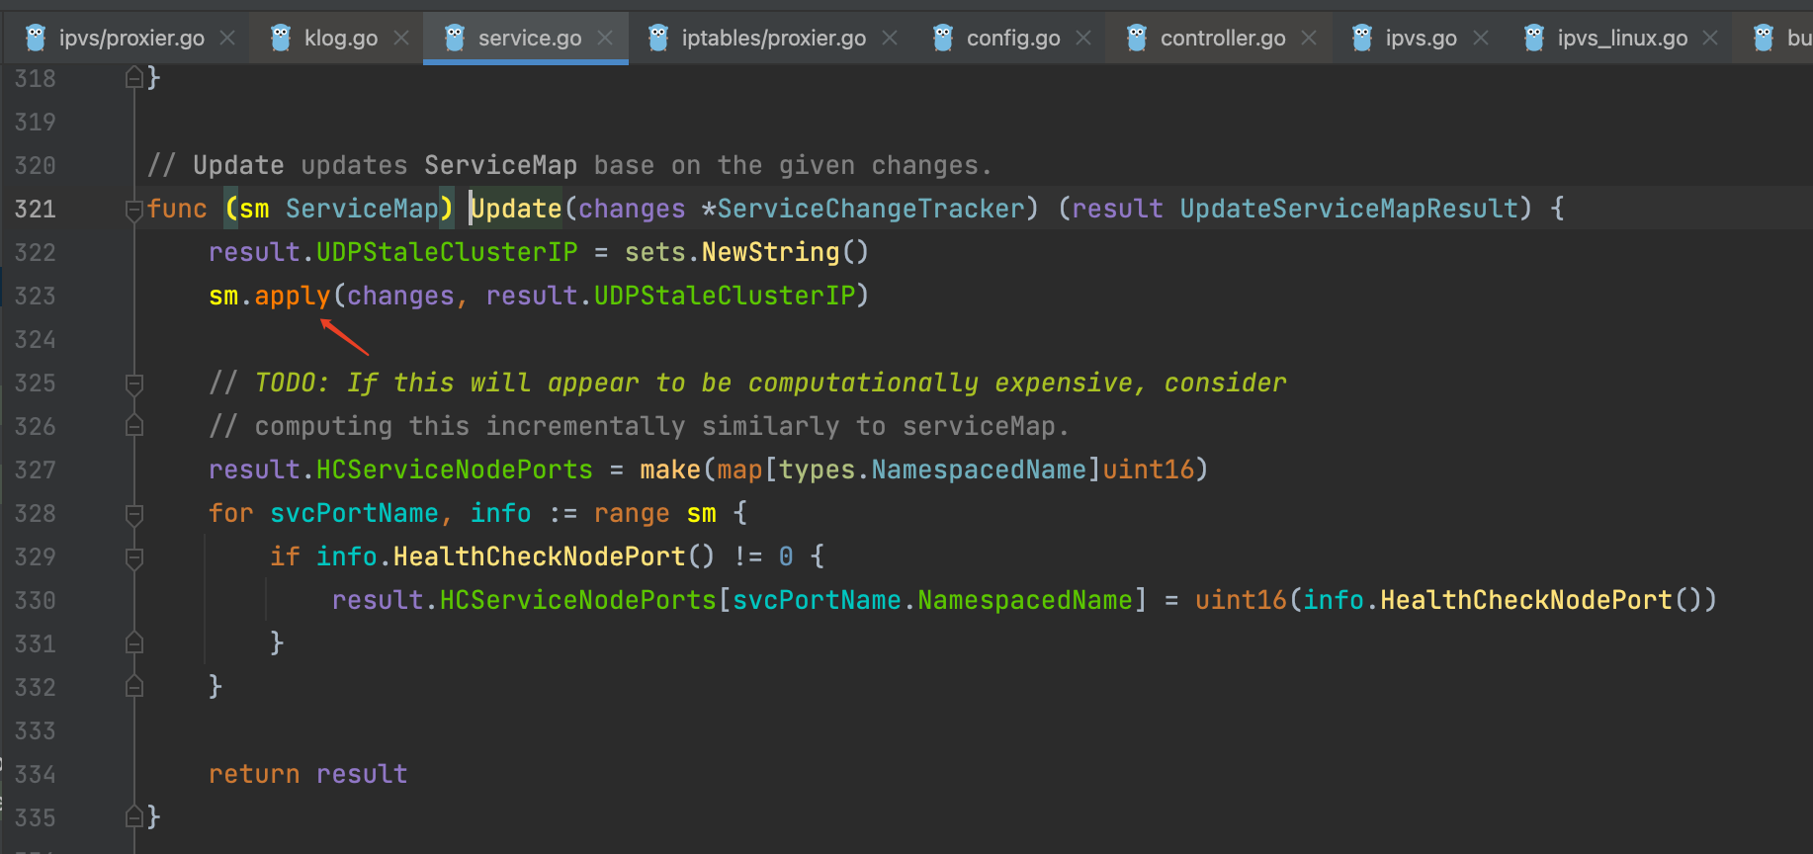Screen dimensions: 1813x854
Task: Open the iptables/proxier.go tab
Action: click(773, 38)
